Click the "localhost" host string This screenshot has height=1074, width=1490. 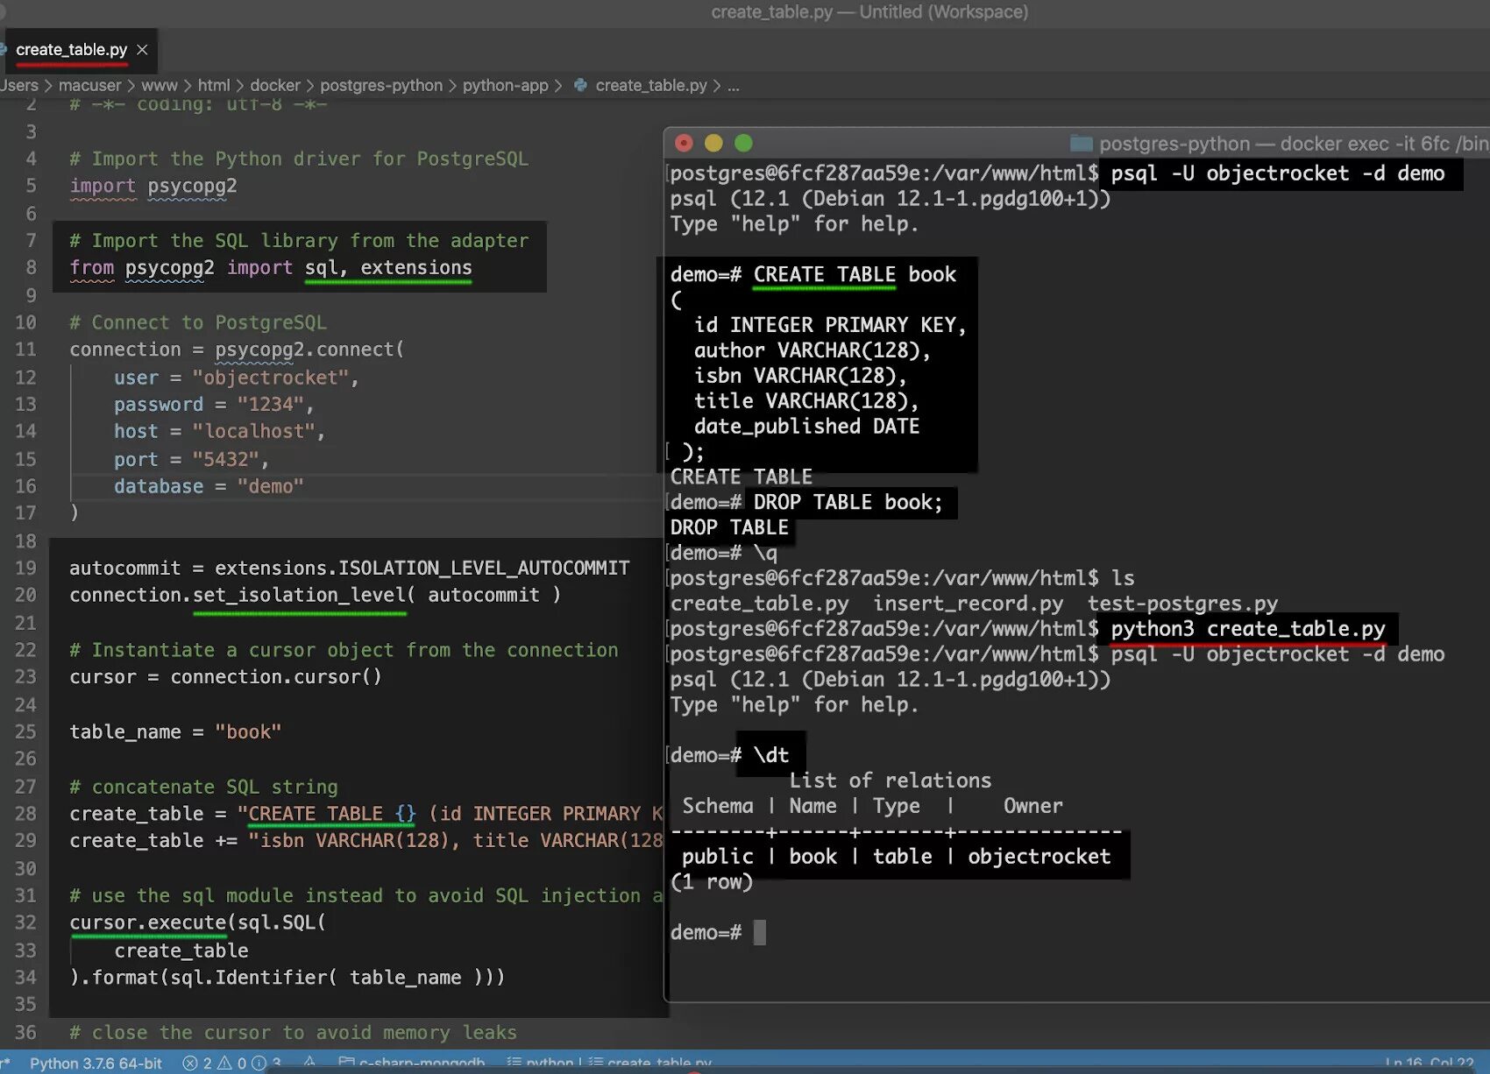253,432
